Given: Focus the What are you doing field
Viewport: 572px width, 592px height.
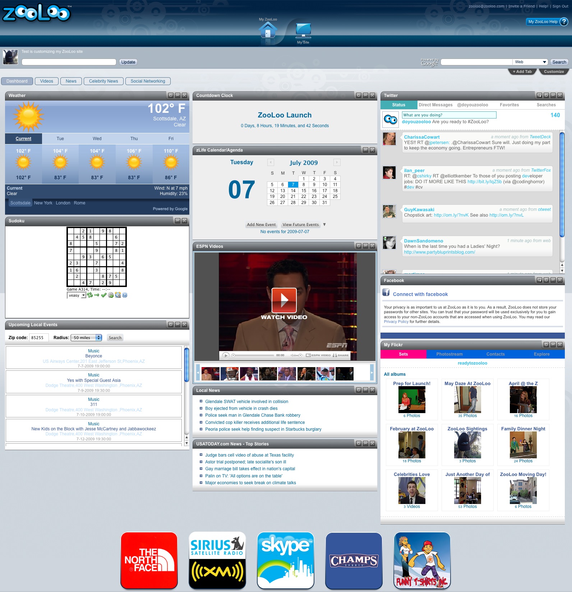Looking at the screenshot, I should tap(449, 115).
